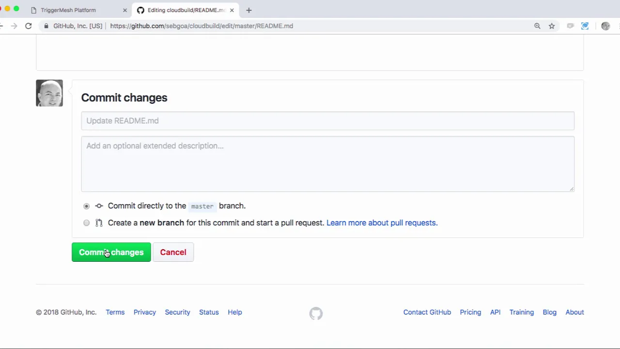This screenshot has height=349, width=620.
Task: Click the Cancel button
Action: [173, 252]
